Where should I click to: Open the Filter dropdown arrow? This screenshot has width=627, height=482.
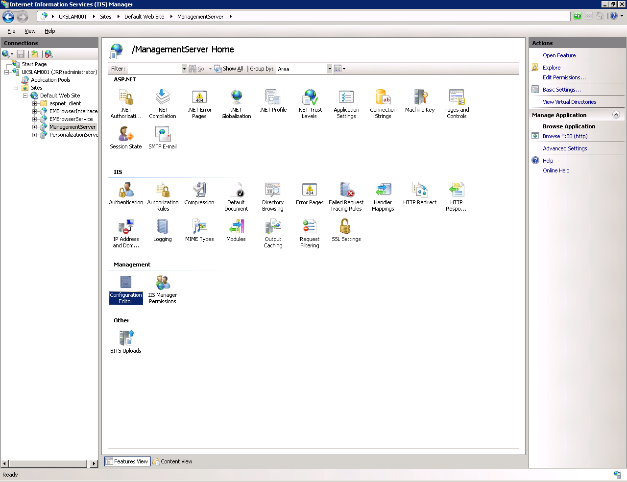pos(184,69)
